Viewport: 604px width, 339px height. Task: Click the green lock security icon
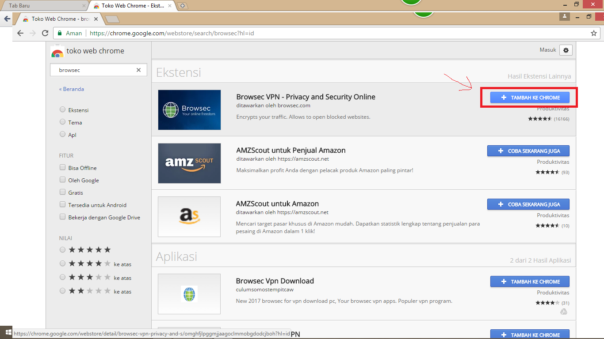[x=60, y=33]
